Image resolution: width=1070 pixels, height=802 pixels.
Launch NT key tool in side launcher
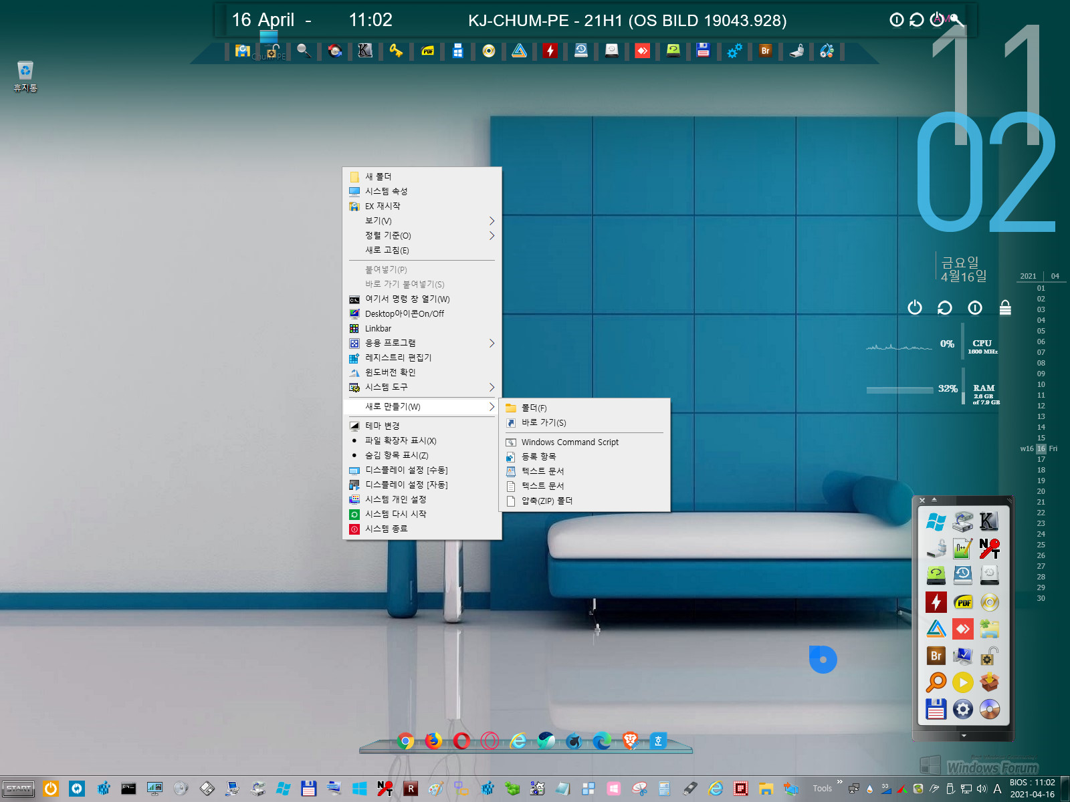tap(989, 549)
